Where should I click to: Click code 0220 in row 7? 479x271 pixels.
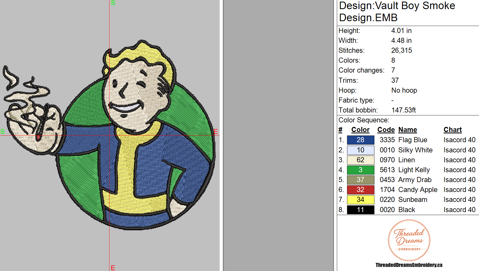click(387, 200)
